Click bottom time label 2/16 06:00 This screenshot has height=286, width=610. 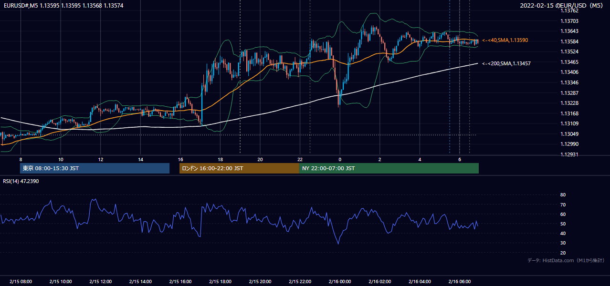(460, 282)
